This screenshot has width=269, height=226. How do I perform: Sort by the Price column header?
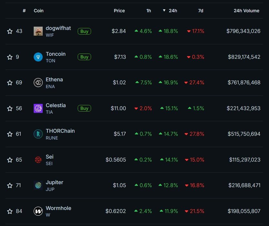click(119, 11)
